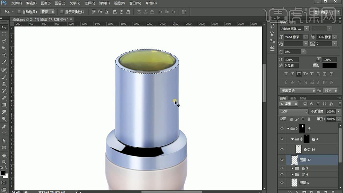The width and height of the screenshot is (343, 193).
Task: Open the blend mode dropdown showing 正常
Action: 293,111
